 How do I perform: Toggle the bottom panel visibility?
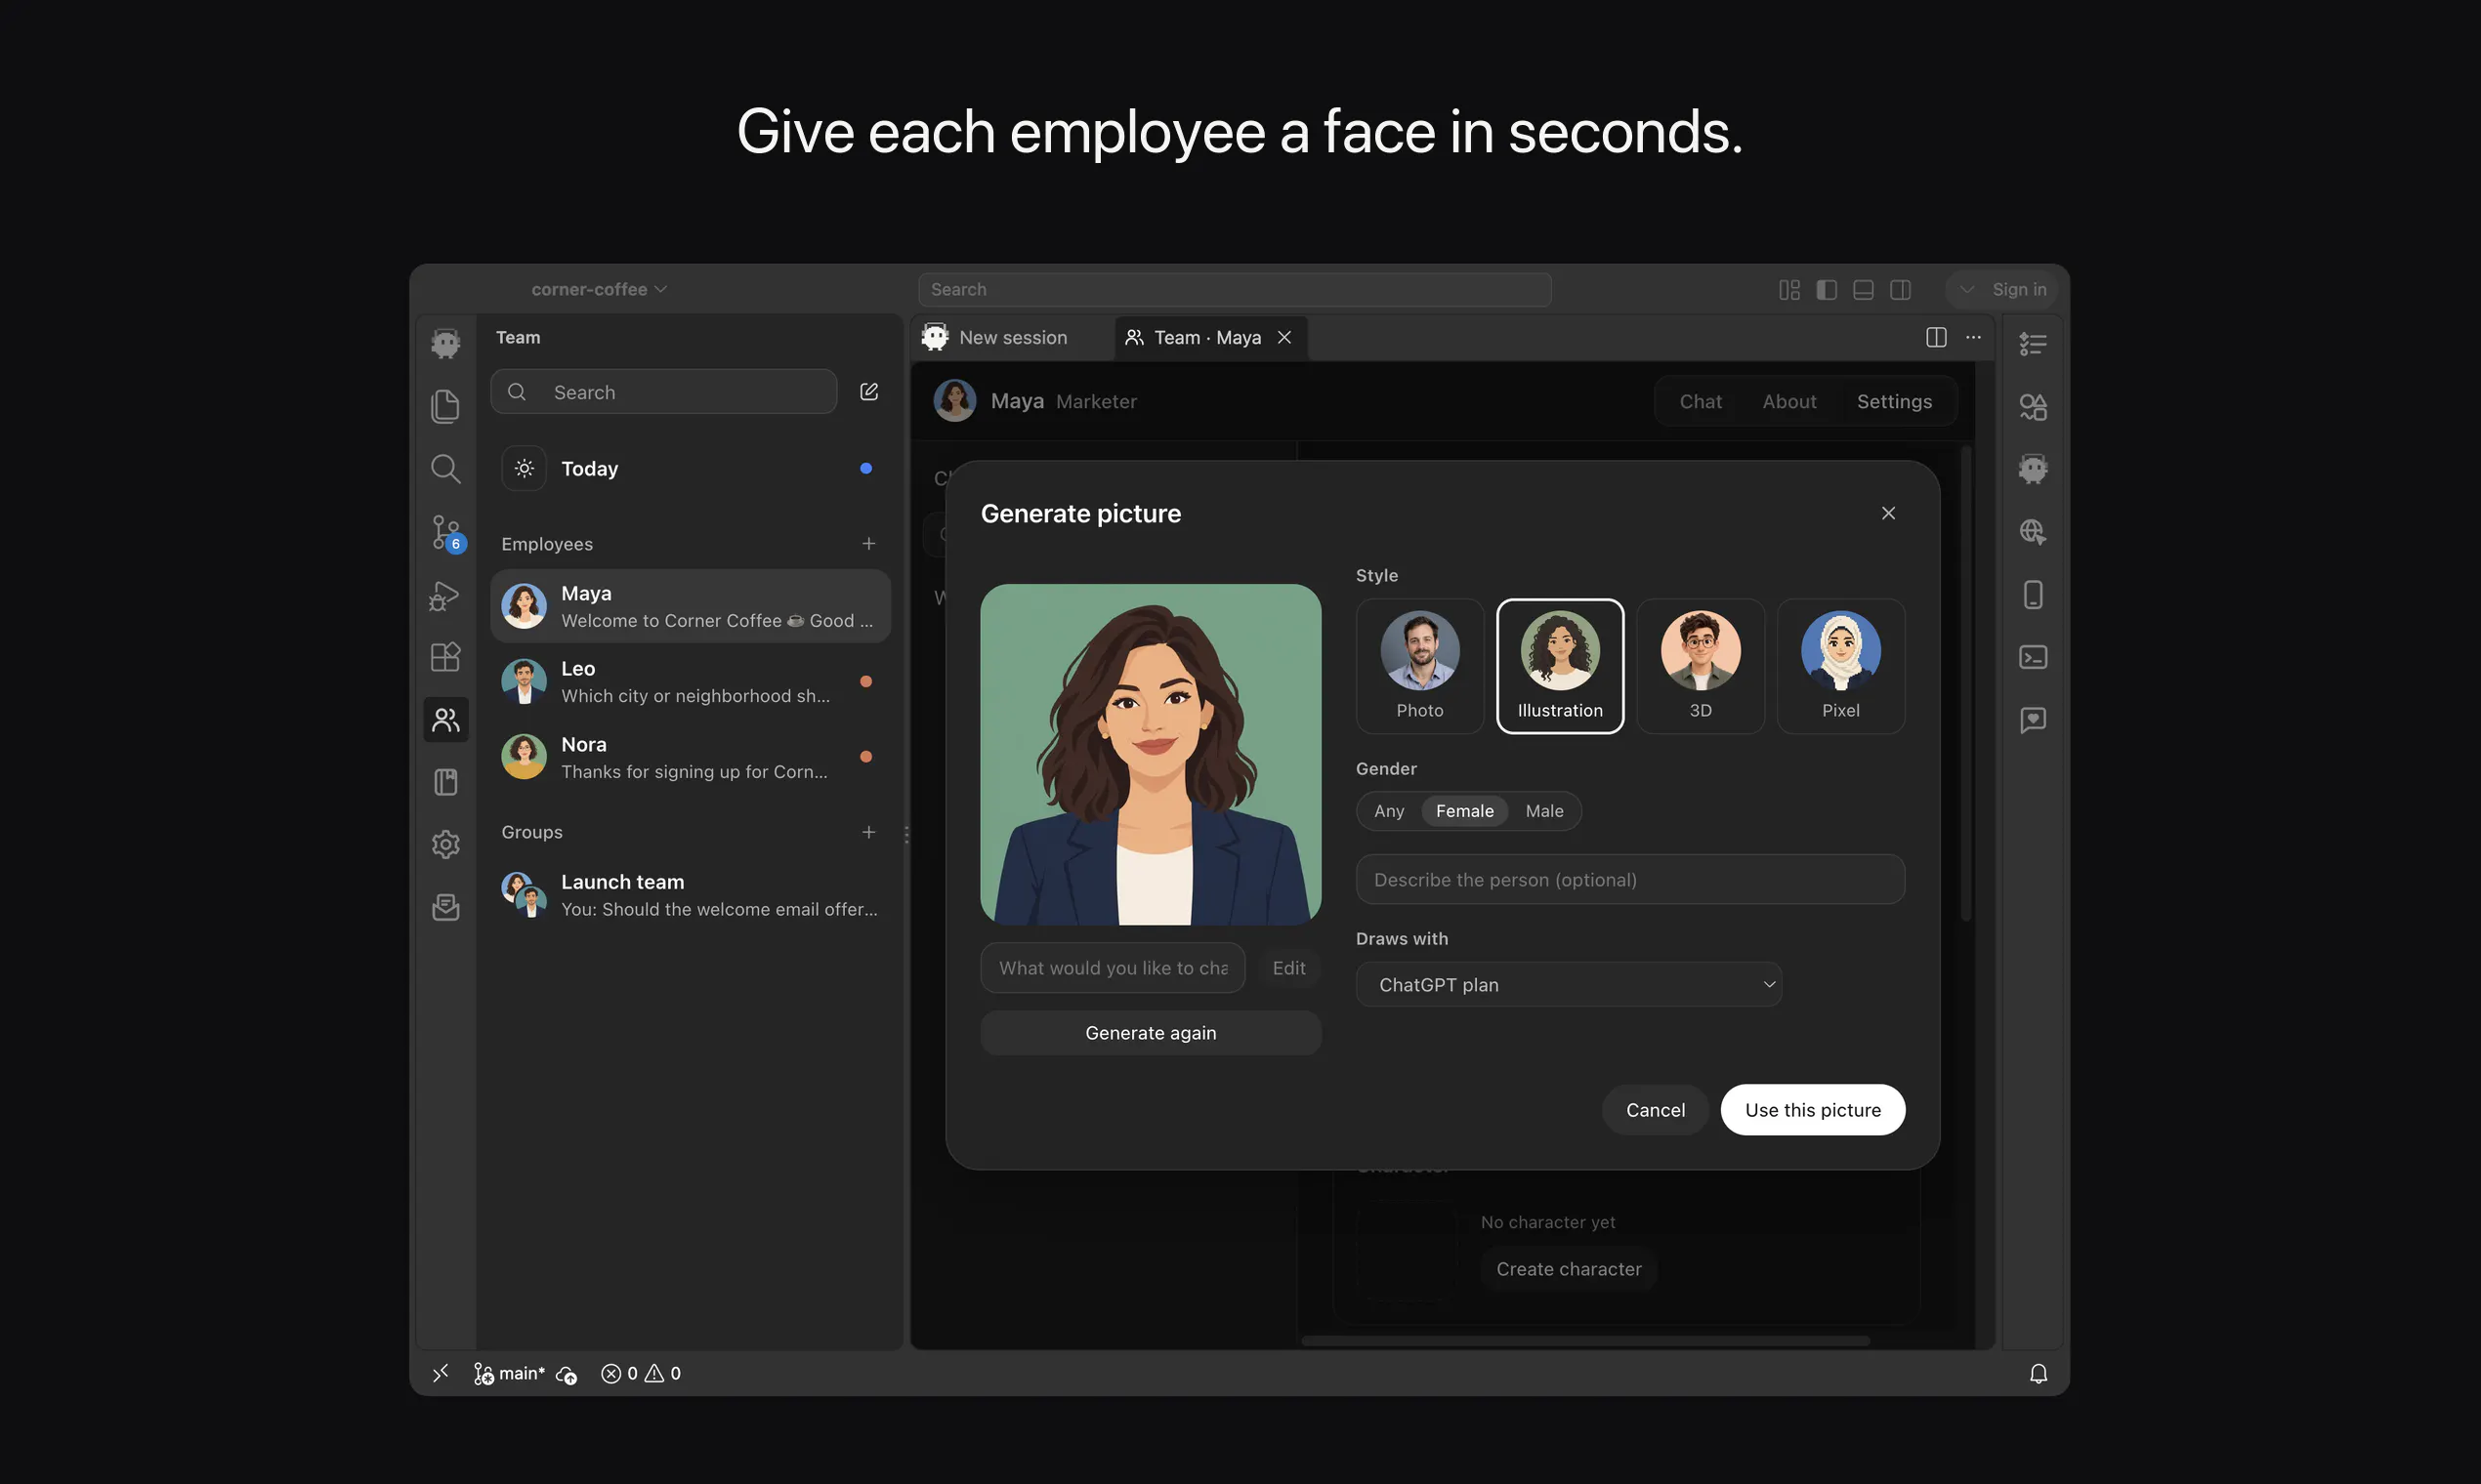point(1863,290)
